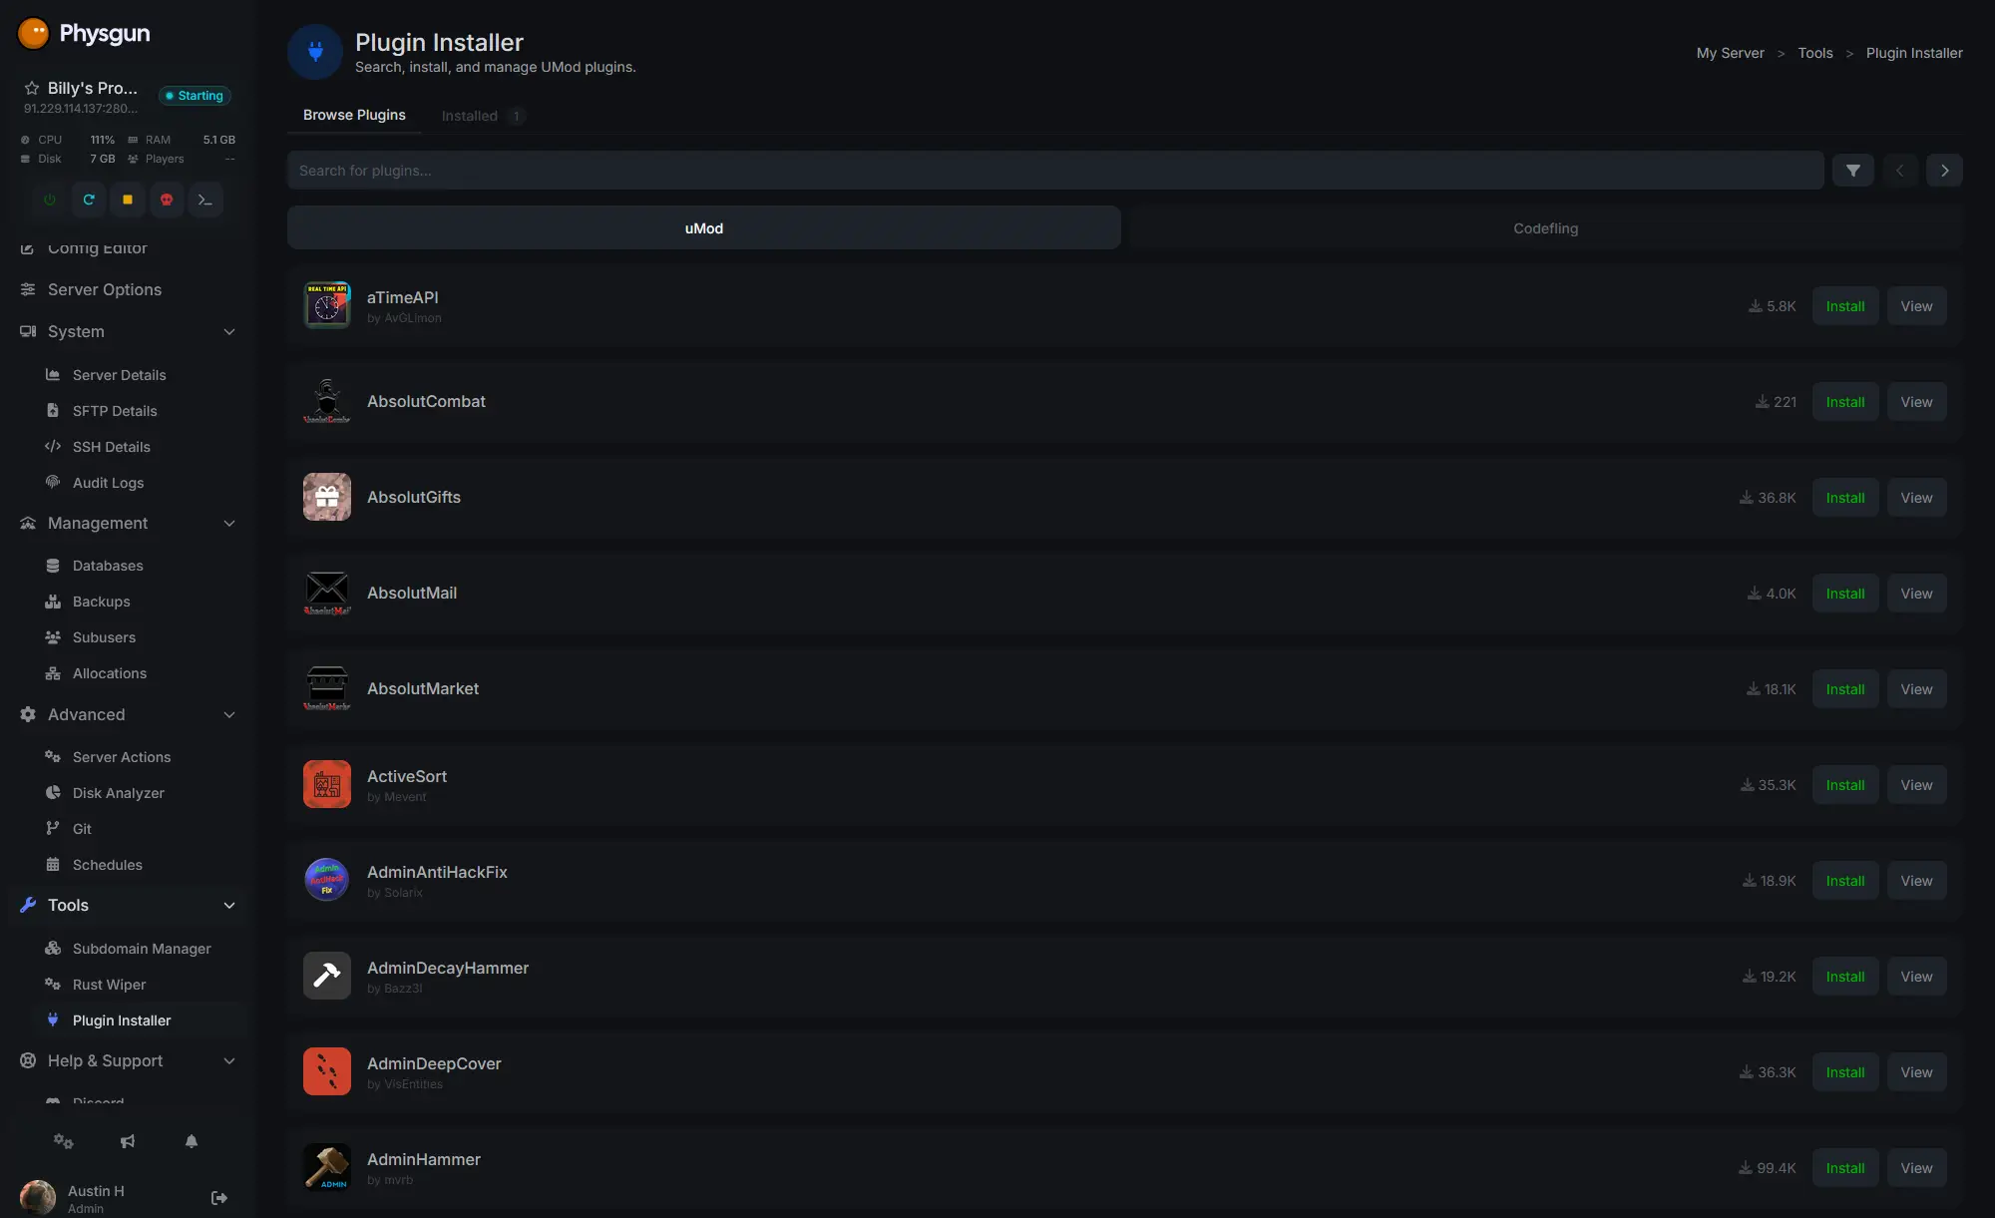Collapse the Tools section chevron
Screen dimensions: 1995x1218
229,906
